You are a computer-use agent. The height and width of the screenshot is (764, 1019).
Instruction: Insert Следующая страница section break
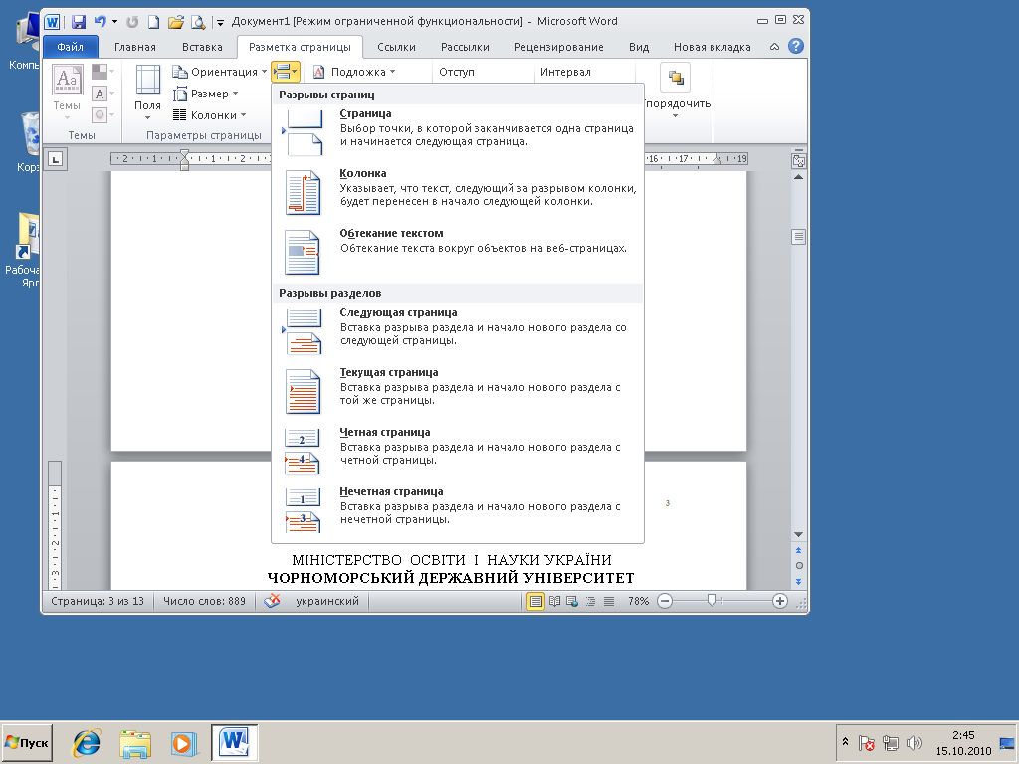click(x=458, y=332)
